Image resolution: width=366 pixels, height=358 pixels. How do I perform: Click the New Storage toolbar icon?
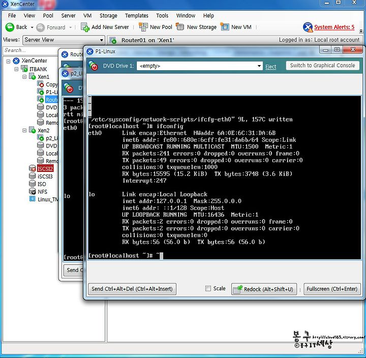pos(180,26)
